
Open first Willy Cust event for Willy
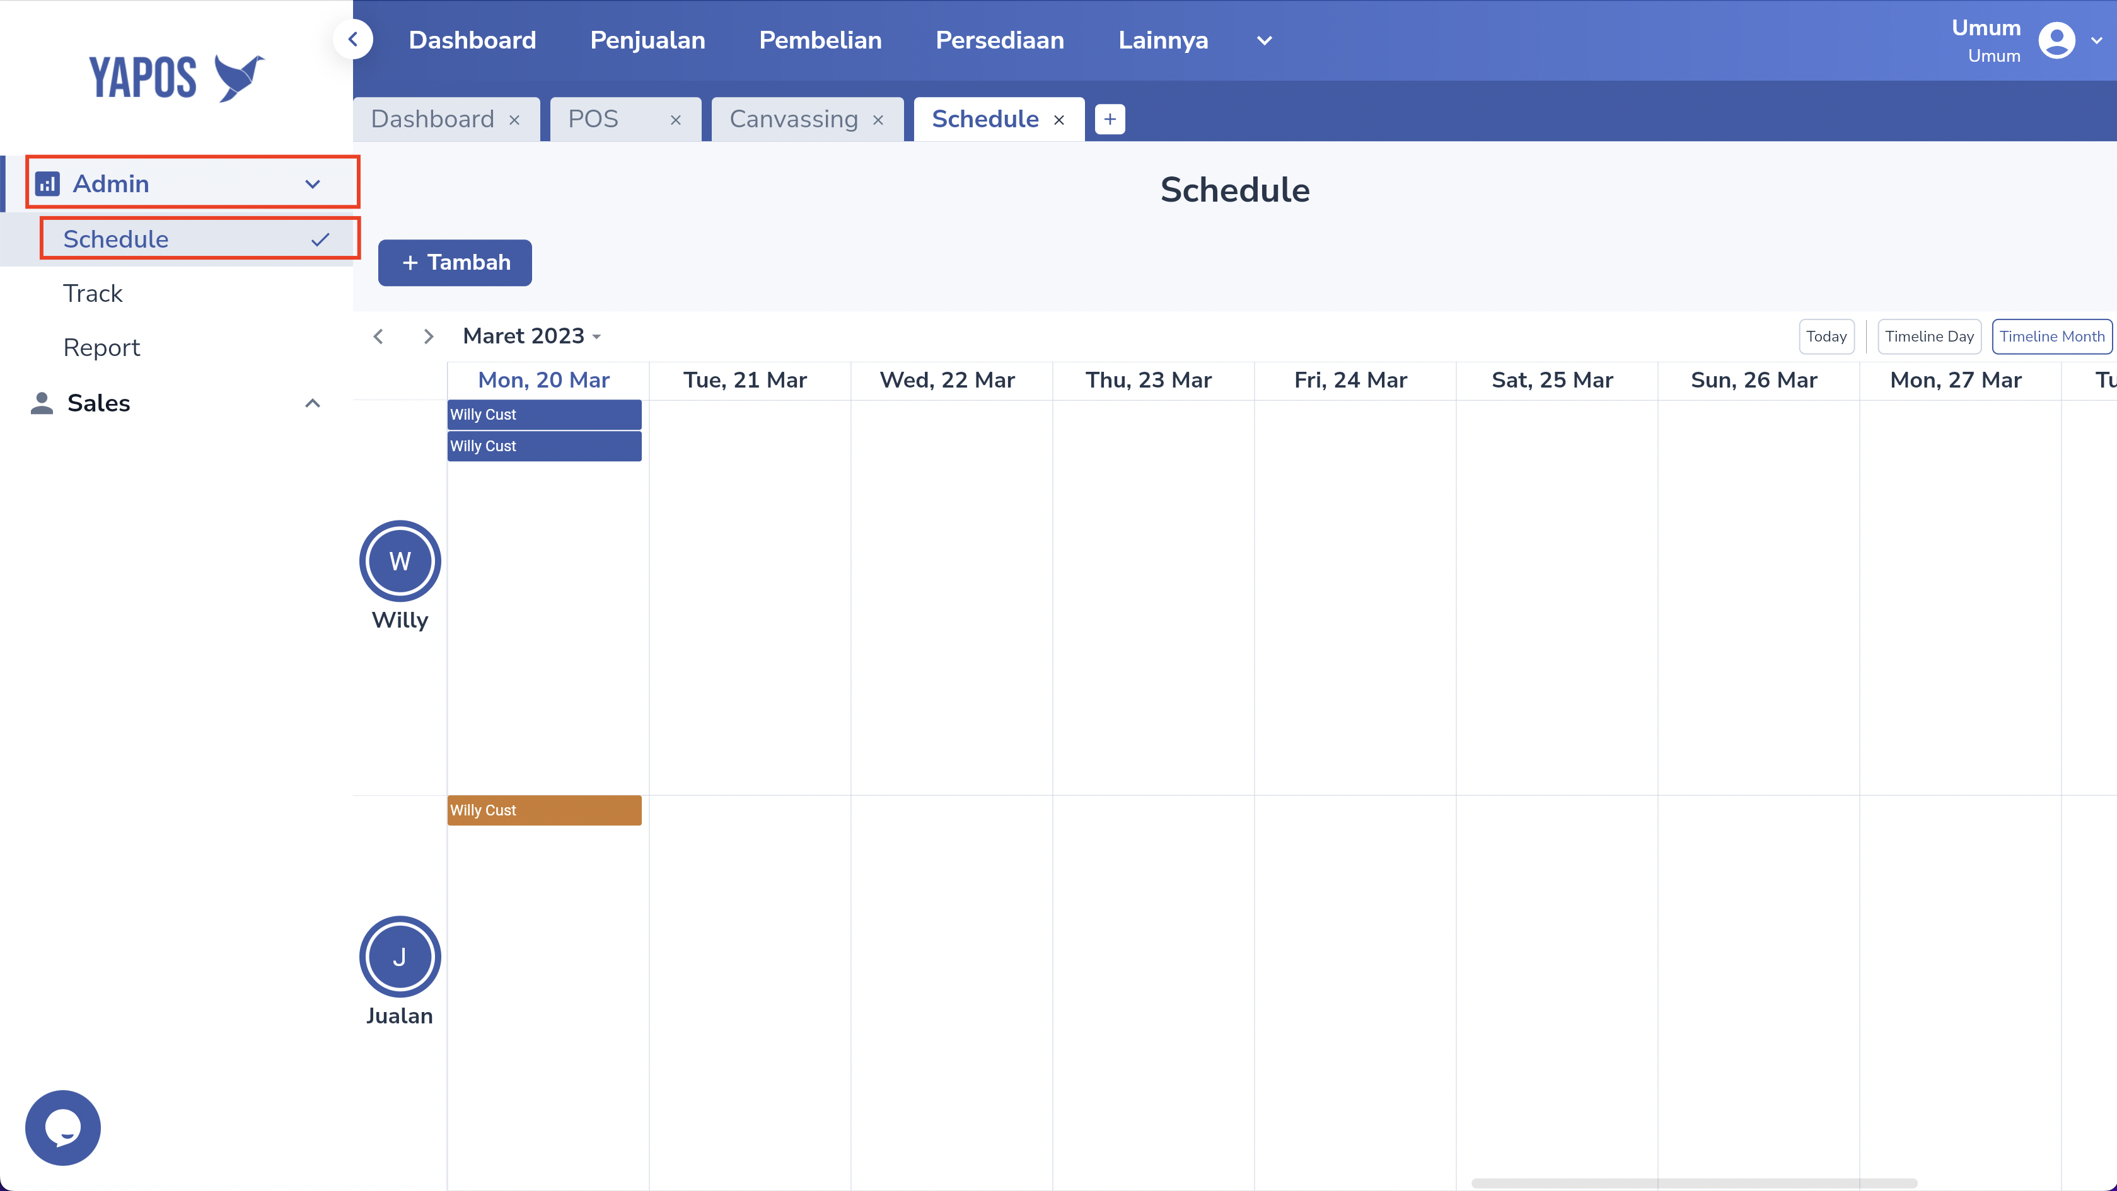click(x=544, y=415)
